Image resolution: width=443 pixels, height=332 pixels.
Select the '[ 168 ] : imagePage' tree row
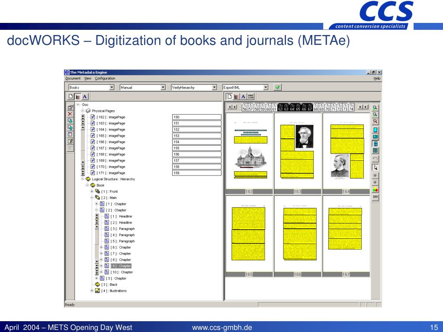coord(111,154)
